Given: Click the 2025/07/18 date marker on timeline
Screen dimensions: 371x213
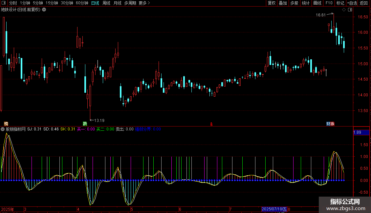Looking at the screenshot, I should tap(274, 209).
